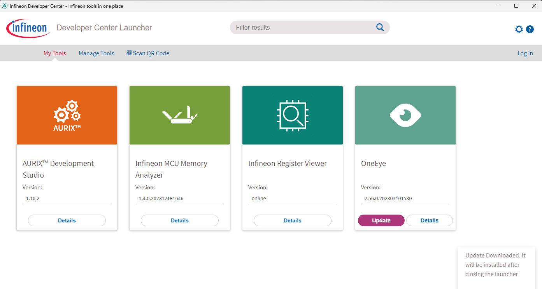
Task: Open Details for AURIX Development Studio
Action: [67, 220]
